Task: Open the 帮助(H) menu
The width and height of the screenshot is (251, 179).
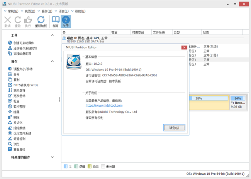Action: 78,11
